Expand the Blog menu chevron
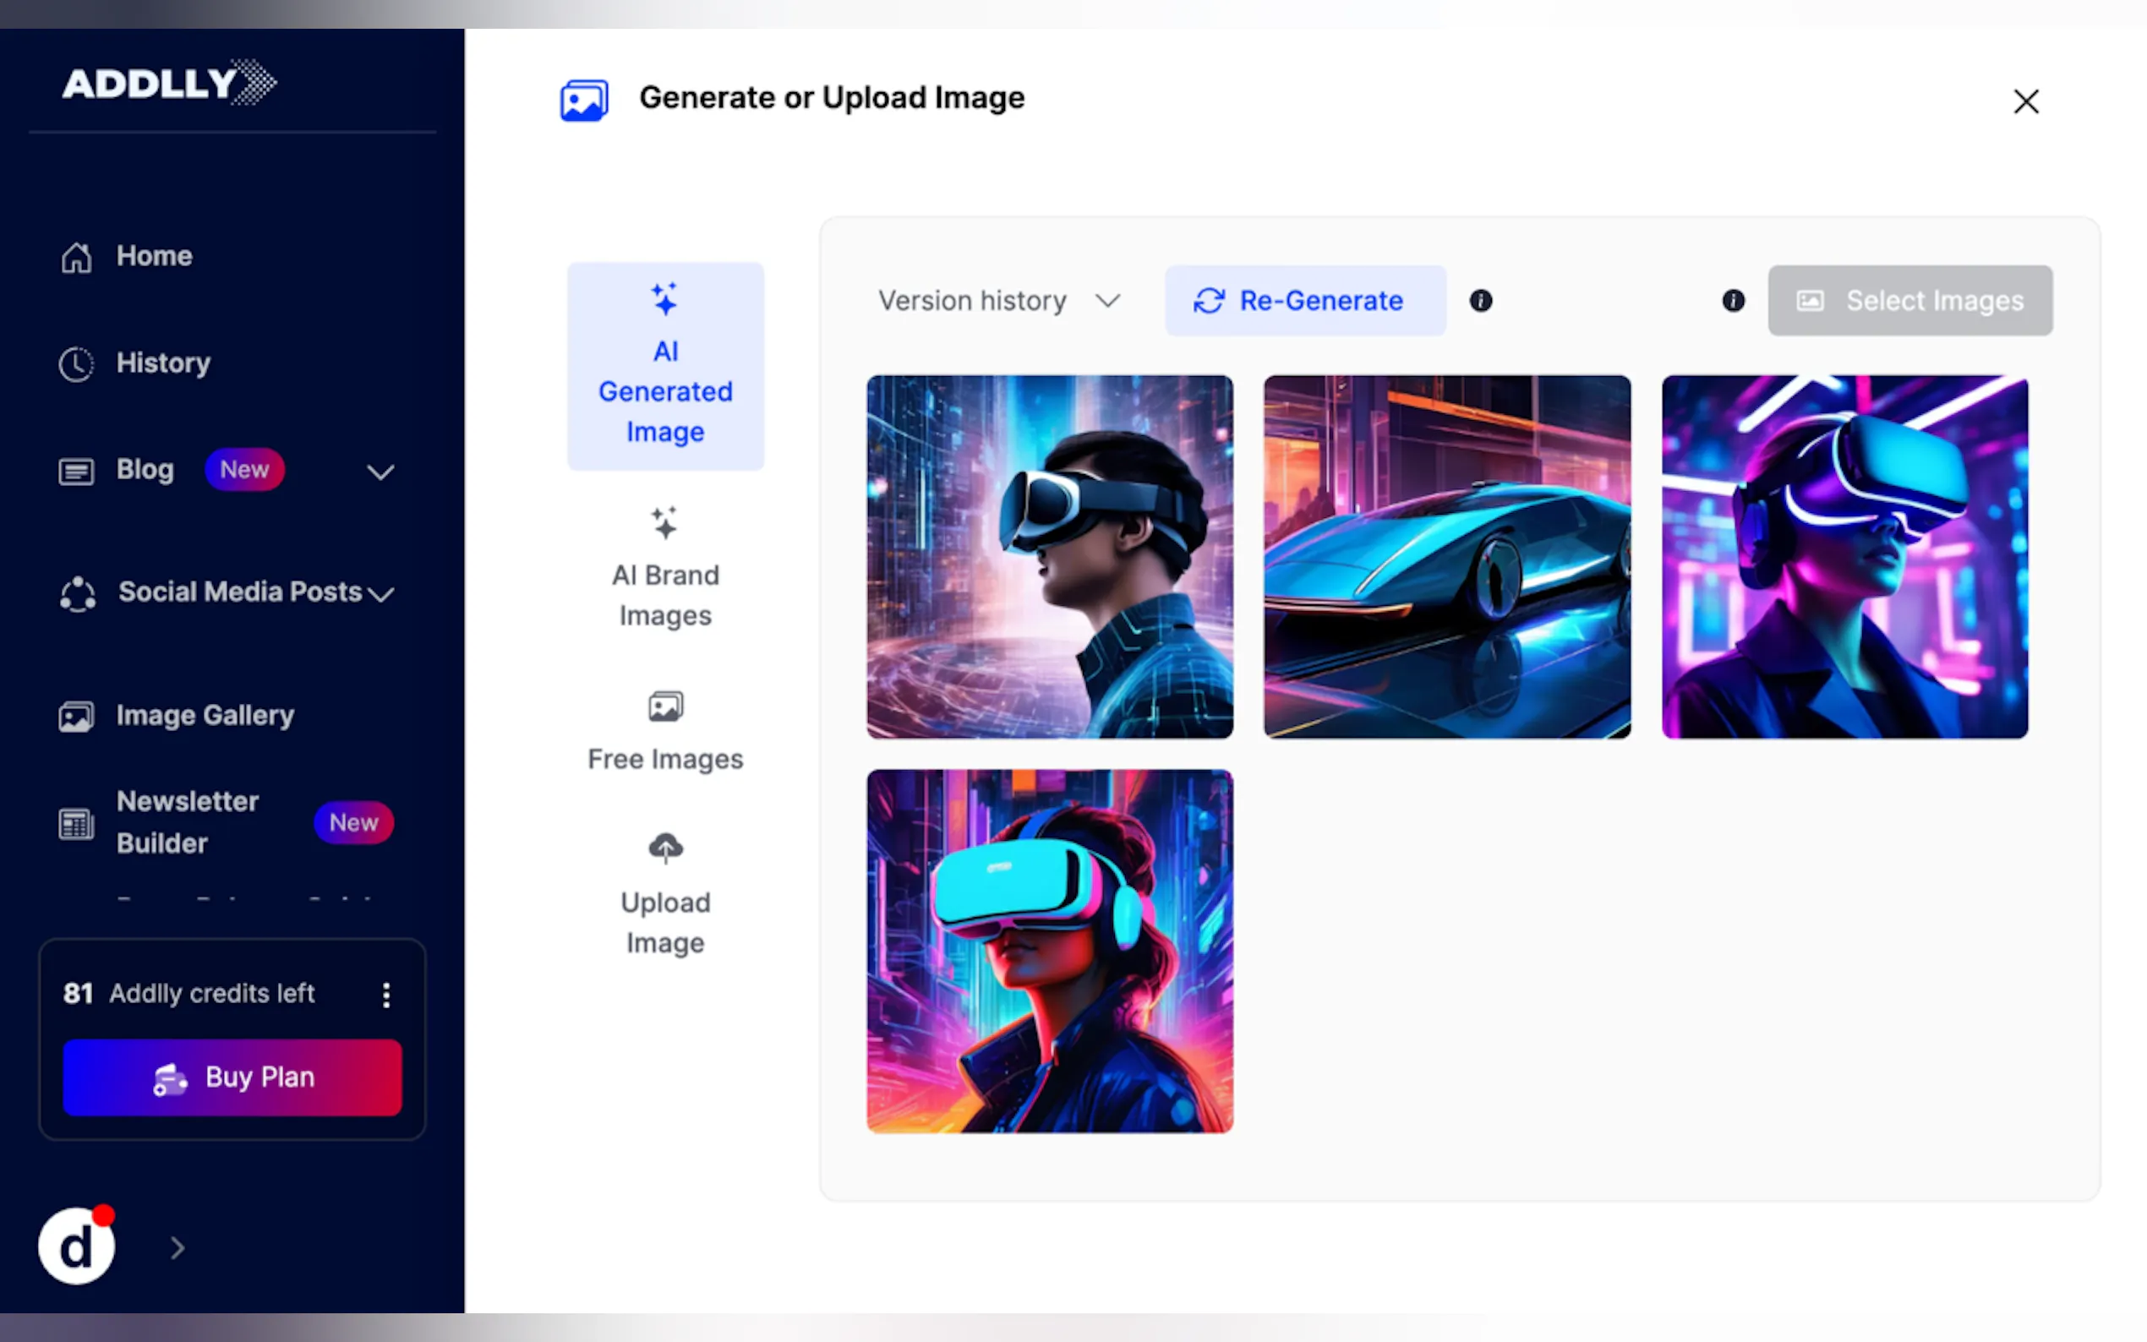The width and height of the screenshot is (2147, 1342). pos(380,472)
